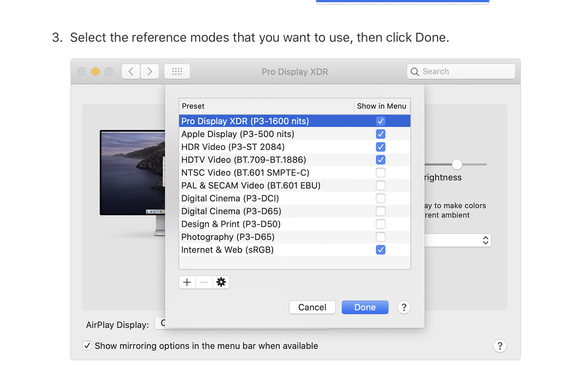
Task: Go back with the left chevron button
Action: [131, 71]
